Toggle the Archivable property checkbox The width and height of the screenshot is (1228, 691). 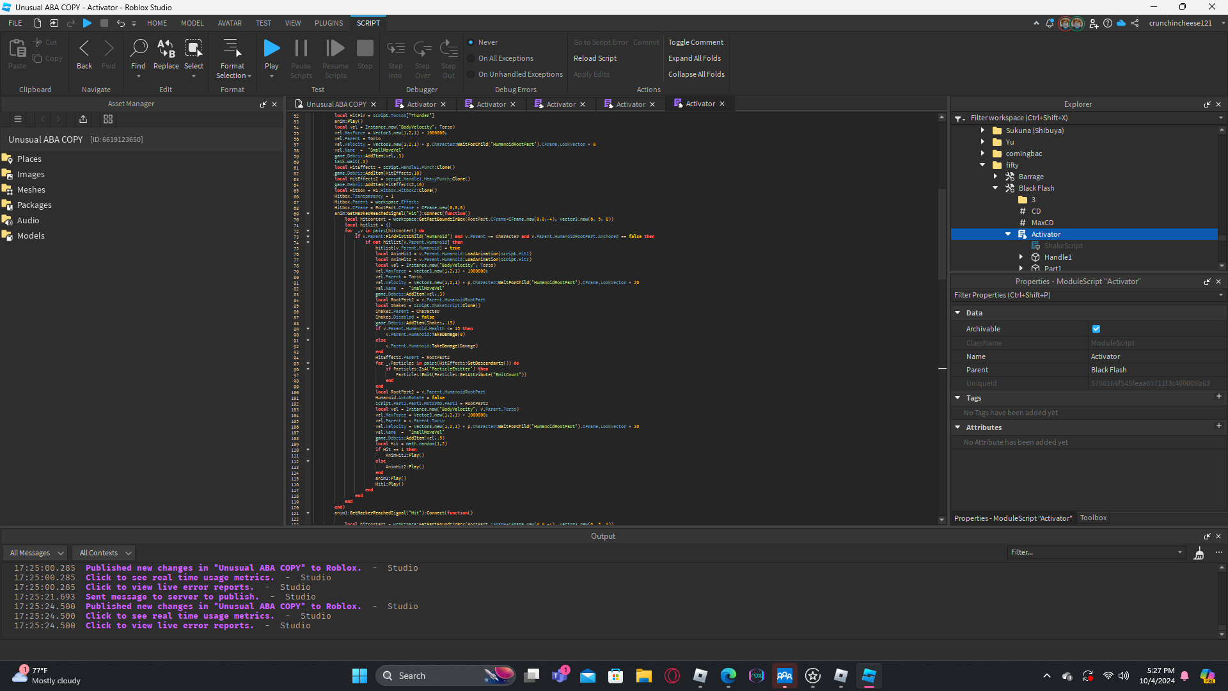1096,329
